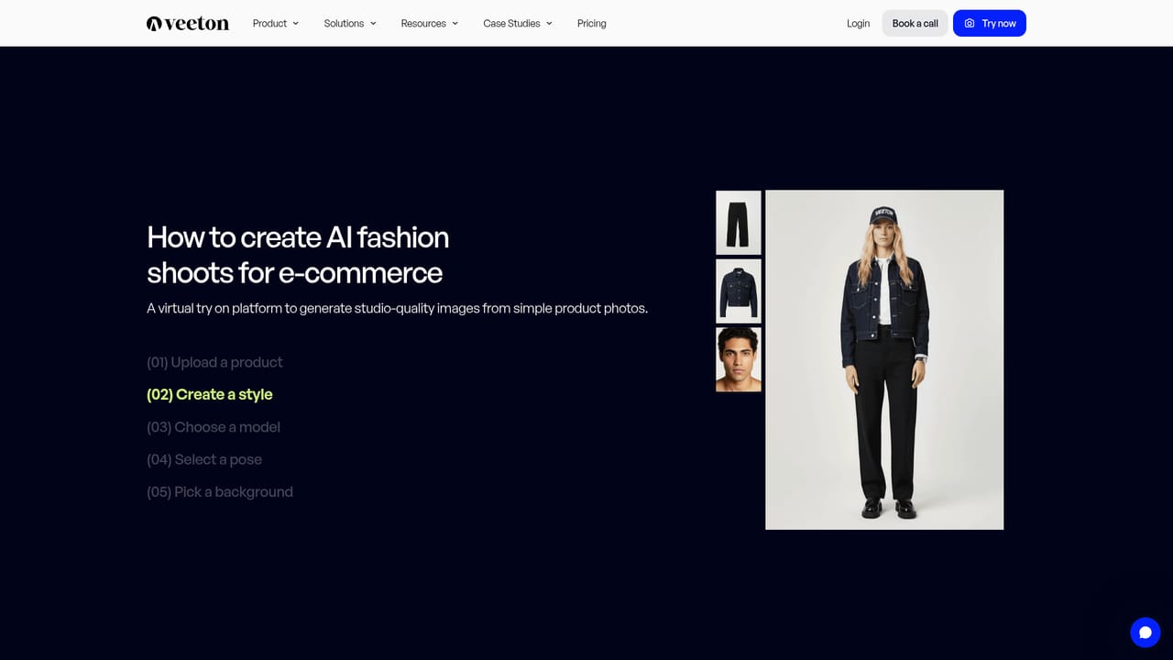
Task: Click the Book a call button
Action: click(915, 24)
